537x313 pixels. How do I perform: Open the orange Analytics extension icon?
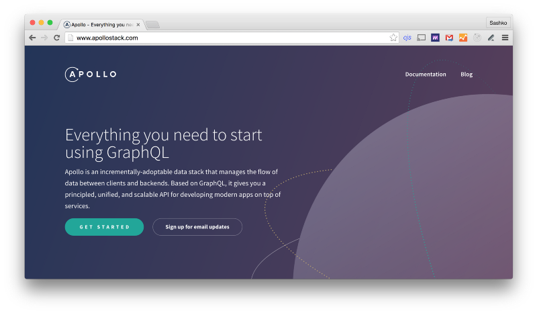(463, 38)
